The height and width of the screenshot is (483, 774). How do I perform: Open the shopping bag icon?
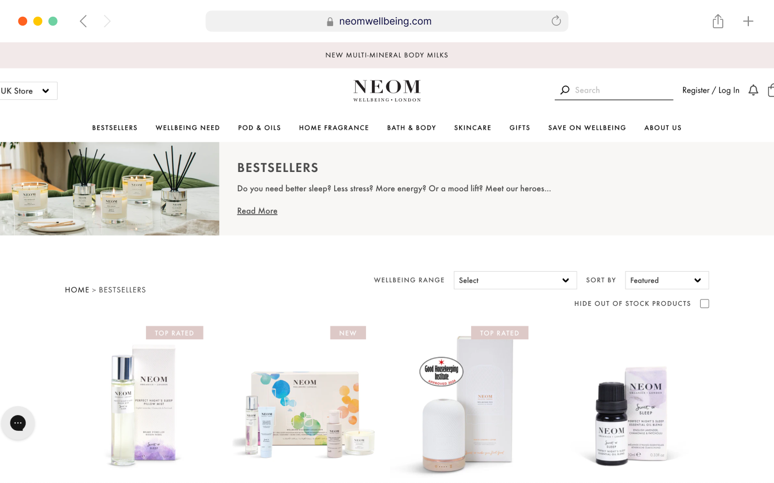(x=771, y=90)
